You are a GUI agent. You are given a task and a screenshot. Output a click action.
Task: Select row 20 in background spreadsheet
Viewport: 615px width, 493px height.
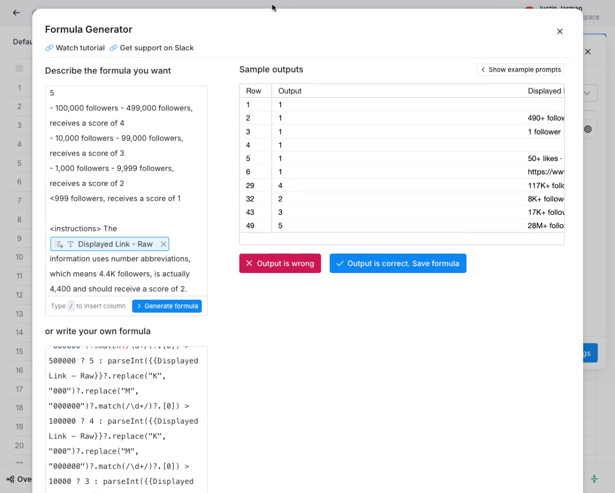click(x=19, y=446)
